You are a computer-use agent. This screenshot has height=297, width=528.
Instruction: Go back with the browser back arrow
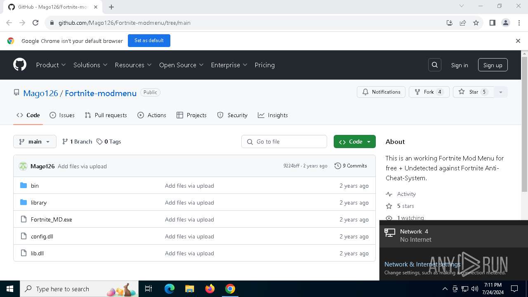coord(9,23)
